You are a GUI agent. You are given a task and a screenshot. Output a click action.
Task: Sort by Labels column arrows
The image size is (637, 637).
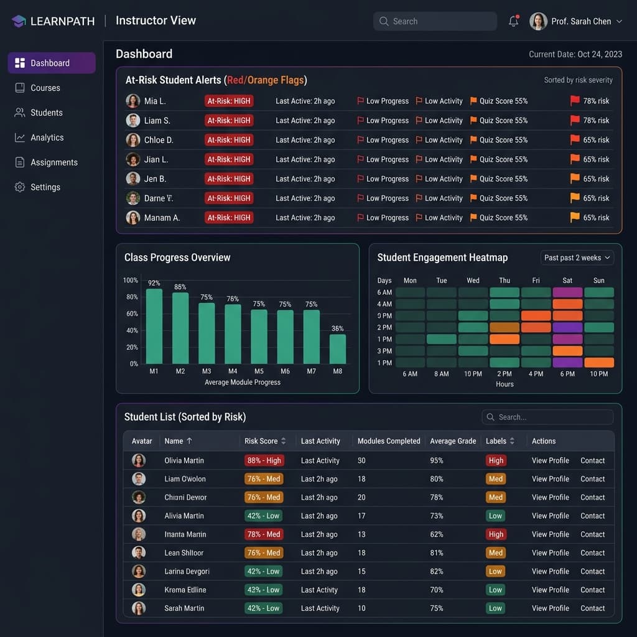point(512,441)
